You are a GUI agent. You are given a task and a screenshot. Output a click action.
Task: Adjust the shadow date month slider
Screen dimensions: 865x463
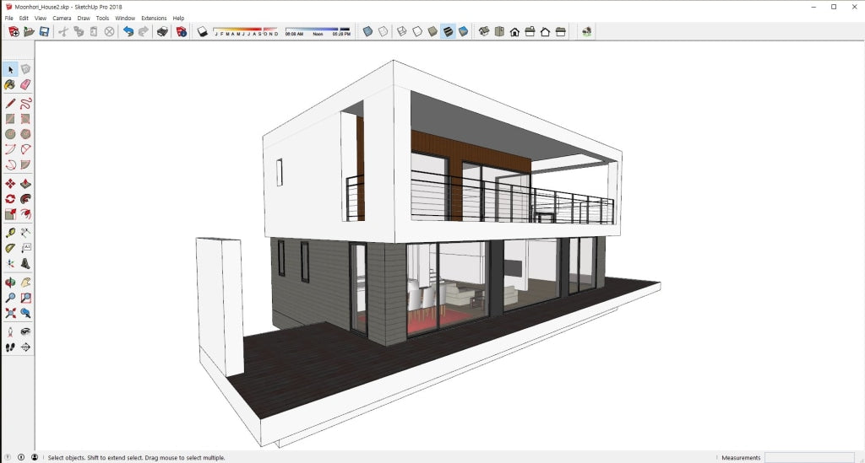[246, 31]
